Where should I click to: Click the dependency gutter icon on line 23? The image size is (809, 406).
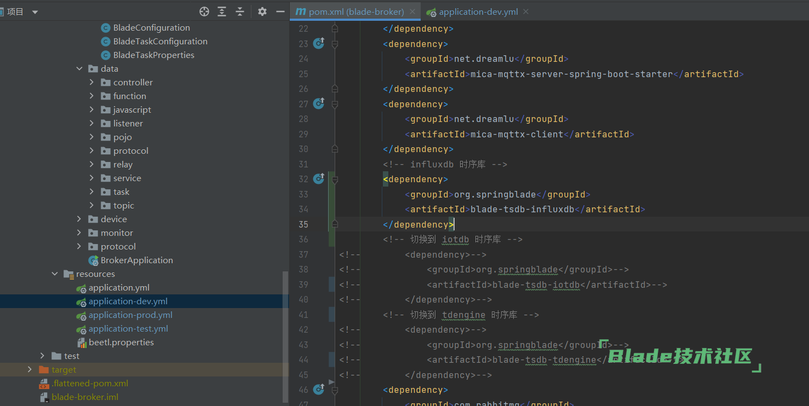319,43
